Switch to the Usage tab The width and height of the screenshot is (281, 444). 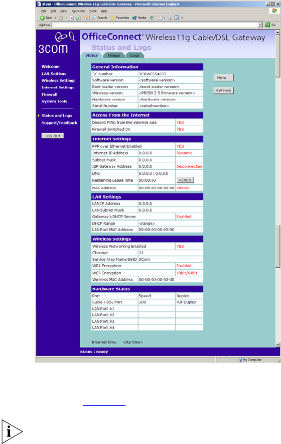point(114,55)
